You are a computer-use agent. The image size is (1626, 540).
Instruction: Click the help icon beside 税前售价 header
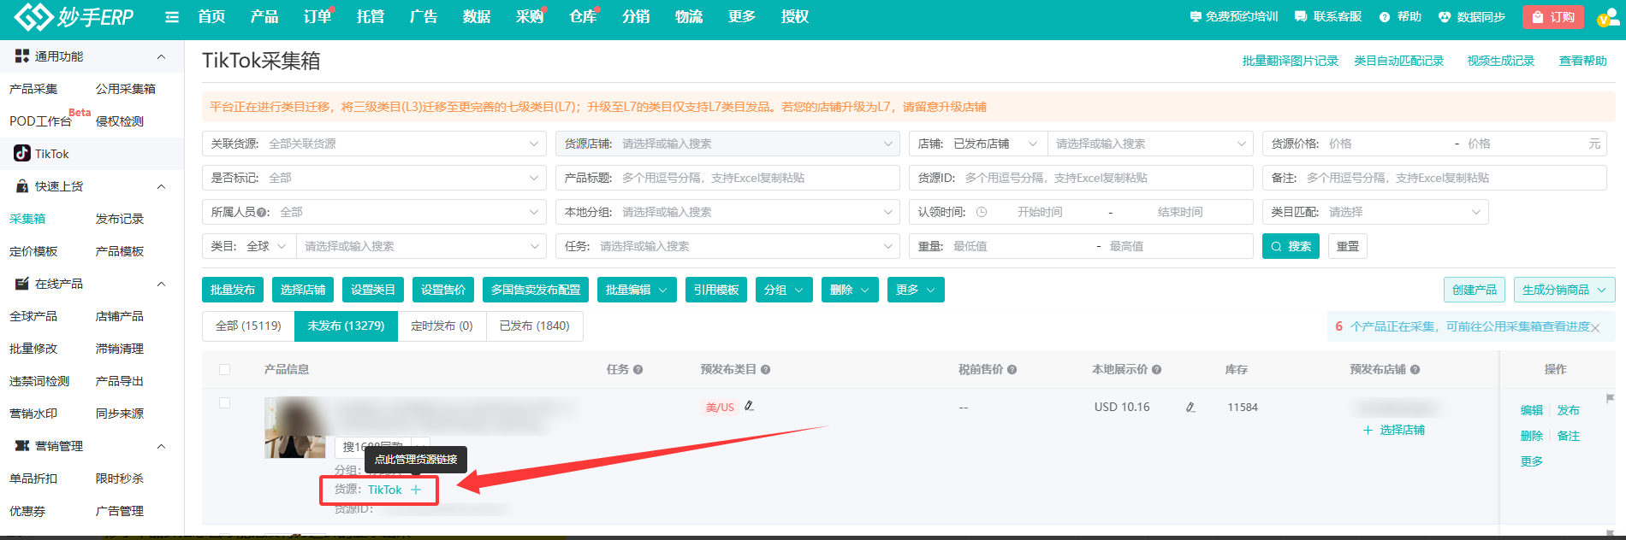pos(1012,370)
